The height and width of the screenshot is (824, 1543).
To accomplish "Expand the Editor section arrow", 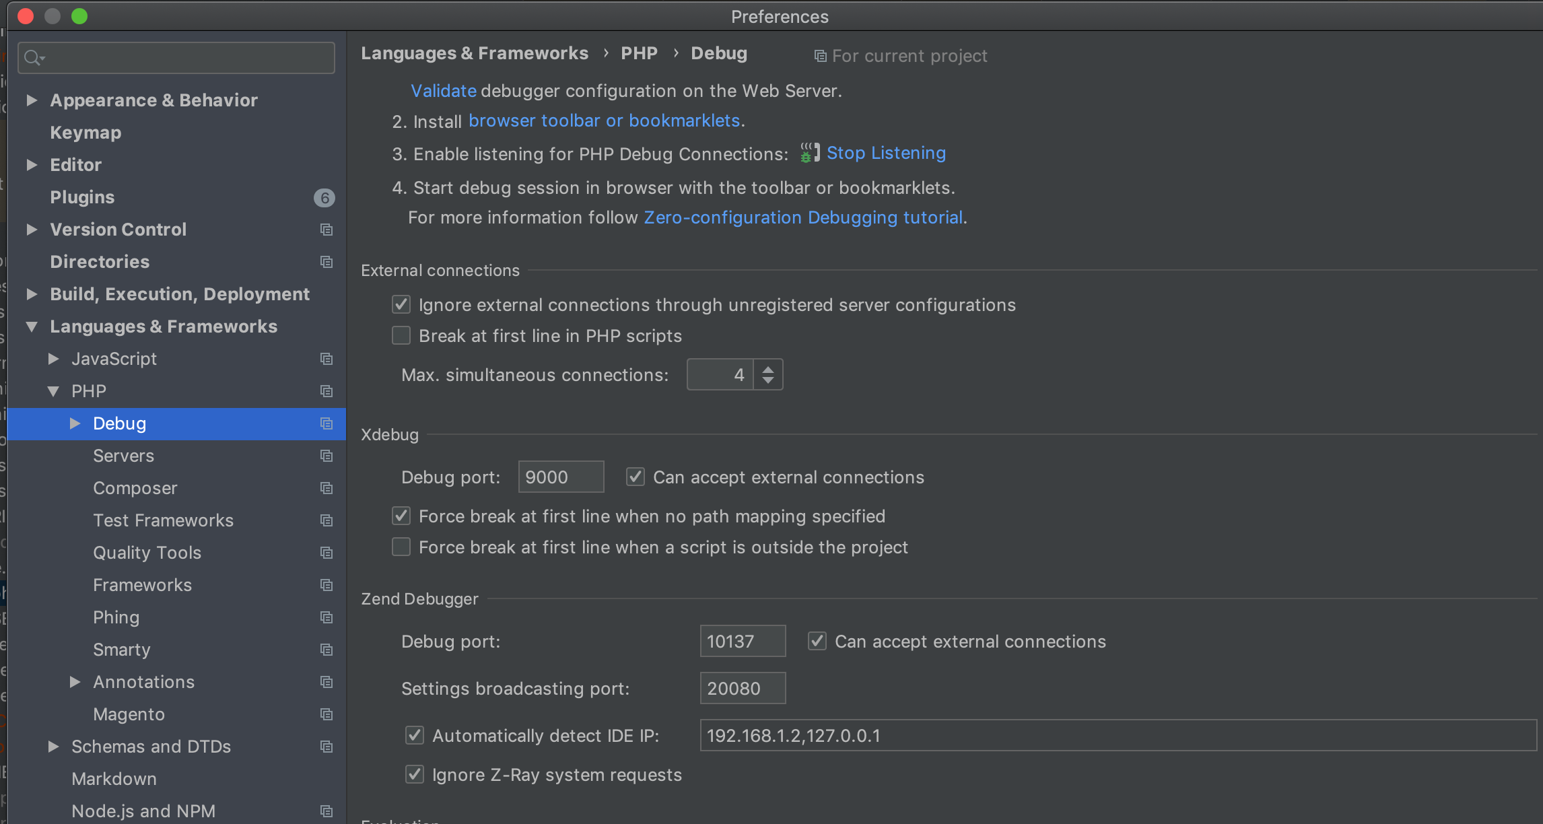I will [x=32, y=165].
